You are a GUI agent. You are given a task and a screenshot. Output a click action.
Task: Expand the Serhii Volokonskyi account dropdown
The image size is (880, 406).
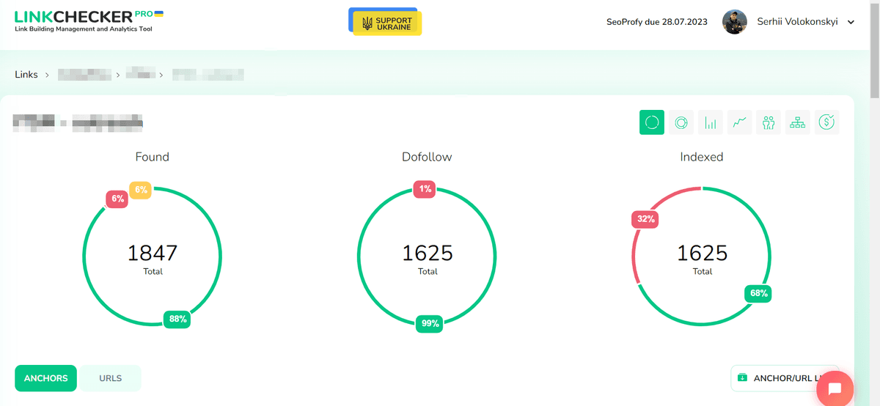pos(851,23)
